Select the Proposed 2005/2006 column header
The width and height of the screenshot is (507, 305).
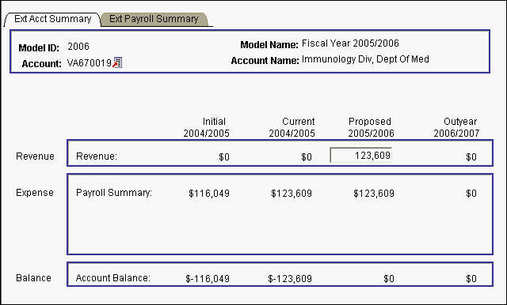click(371, 127)
